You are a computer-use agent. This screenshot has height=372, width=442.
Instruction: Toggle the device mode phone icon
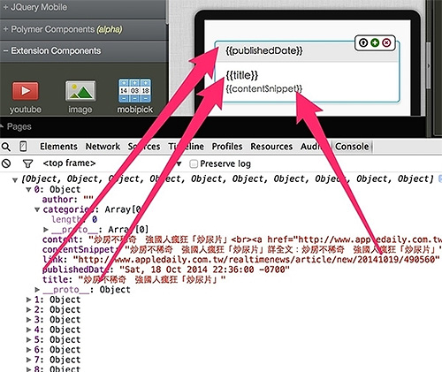pyautogui.click(x=23, y=147)
